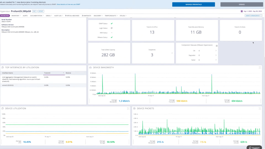View the 3 Snapshots tab
Viewport: 265px width, 149px height.
(x=86, y=16)
